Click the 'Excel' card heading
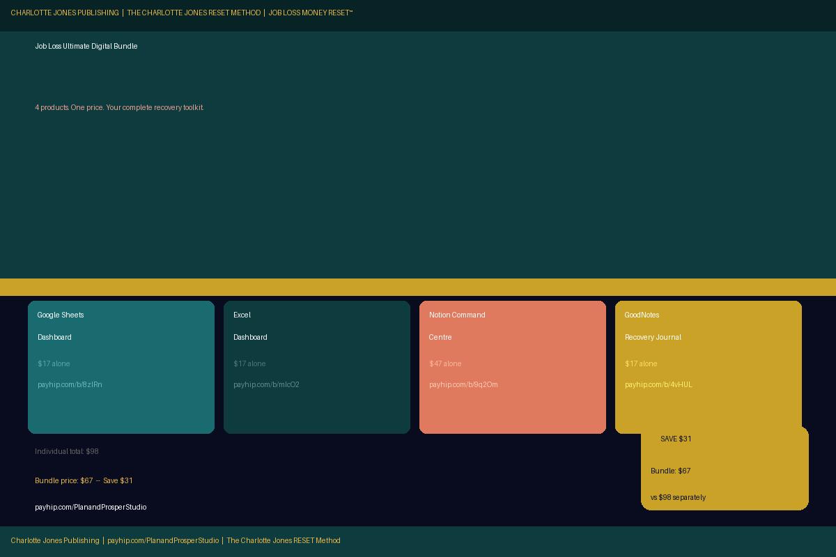The width and height of the screenshot is (836, 557). pyautogui.click(x=242, y=315)
